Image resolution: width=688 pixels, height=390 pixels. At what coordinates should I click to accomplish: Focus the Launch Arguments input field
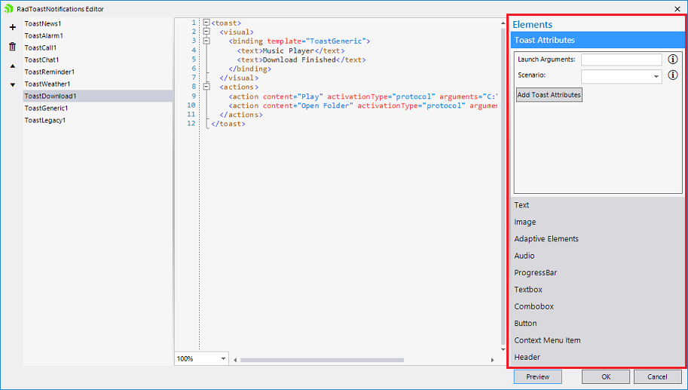tap(621, 60)
